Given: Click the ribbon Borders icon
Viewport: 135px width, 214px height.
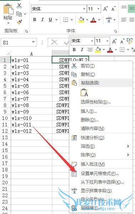Looking at the screenshot, I should pos(66,20).
